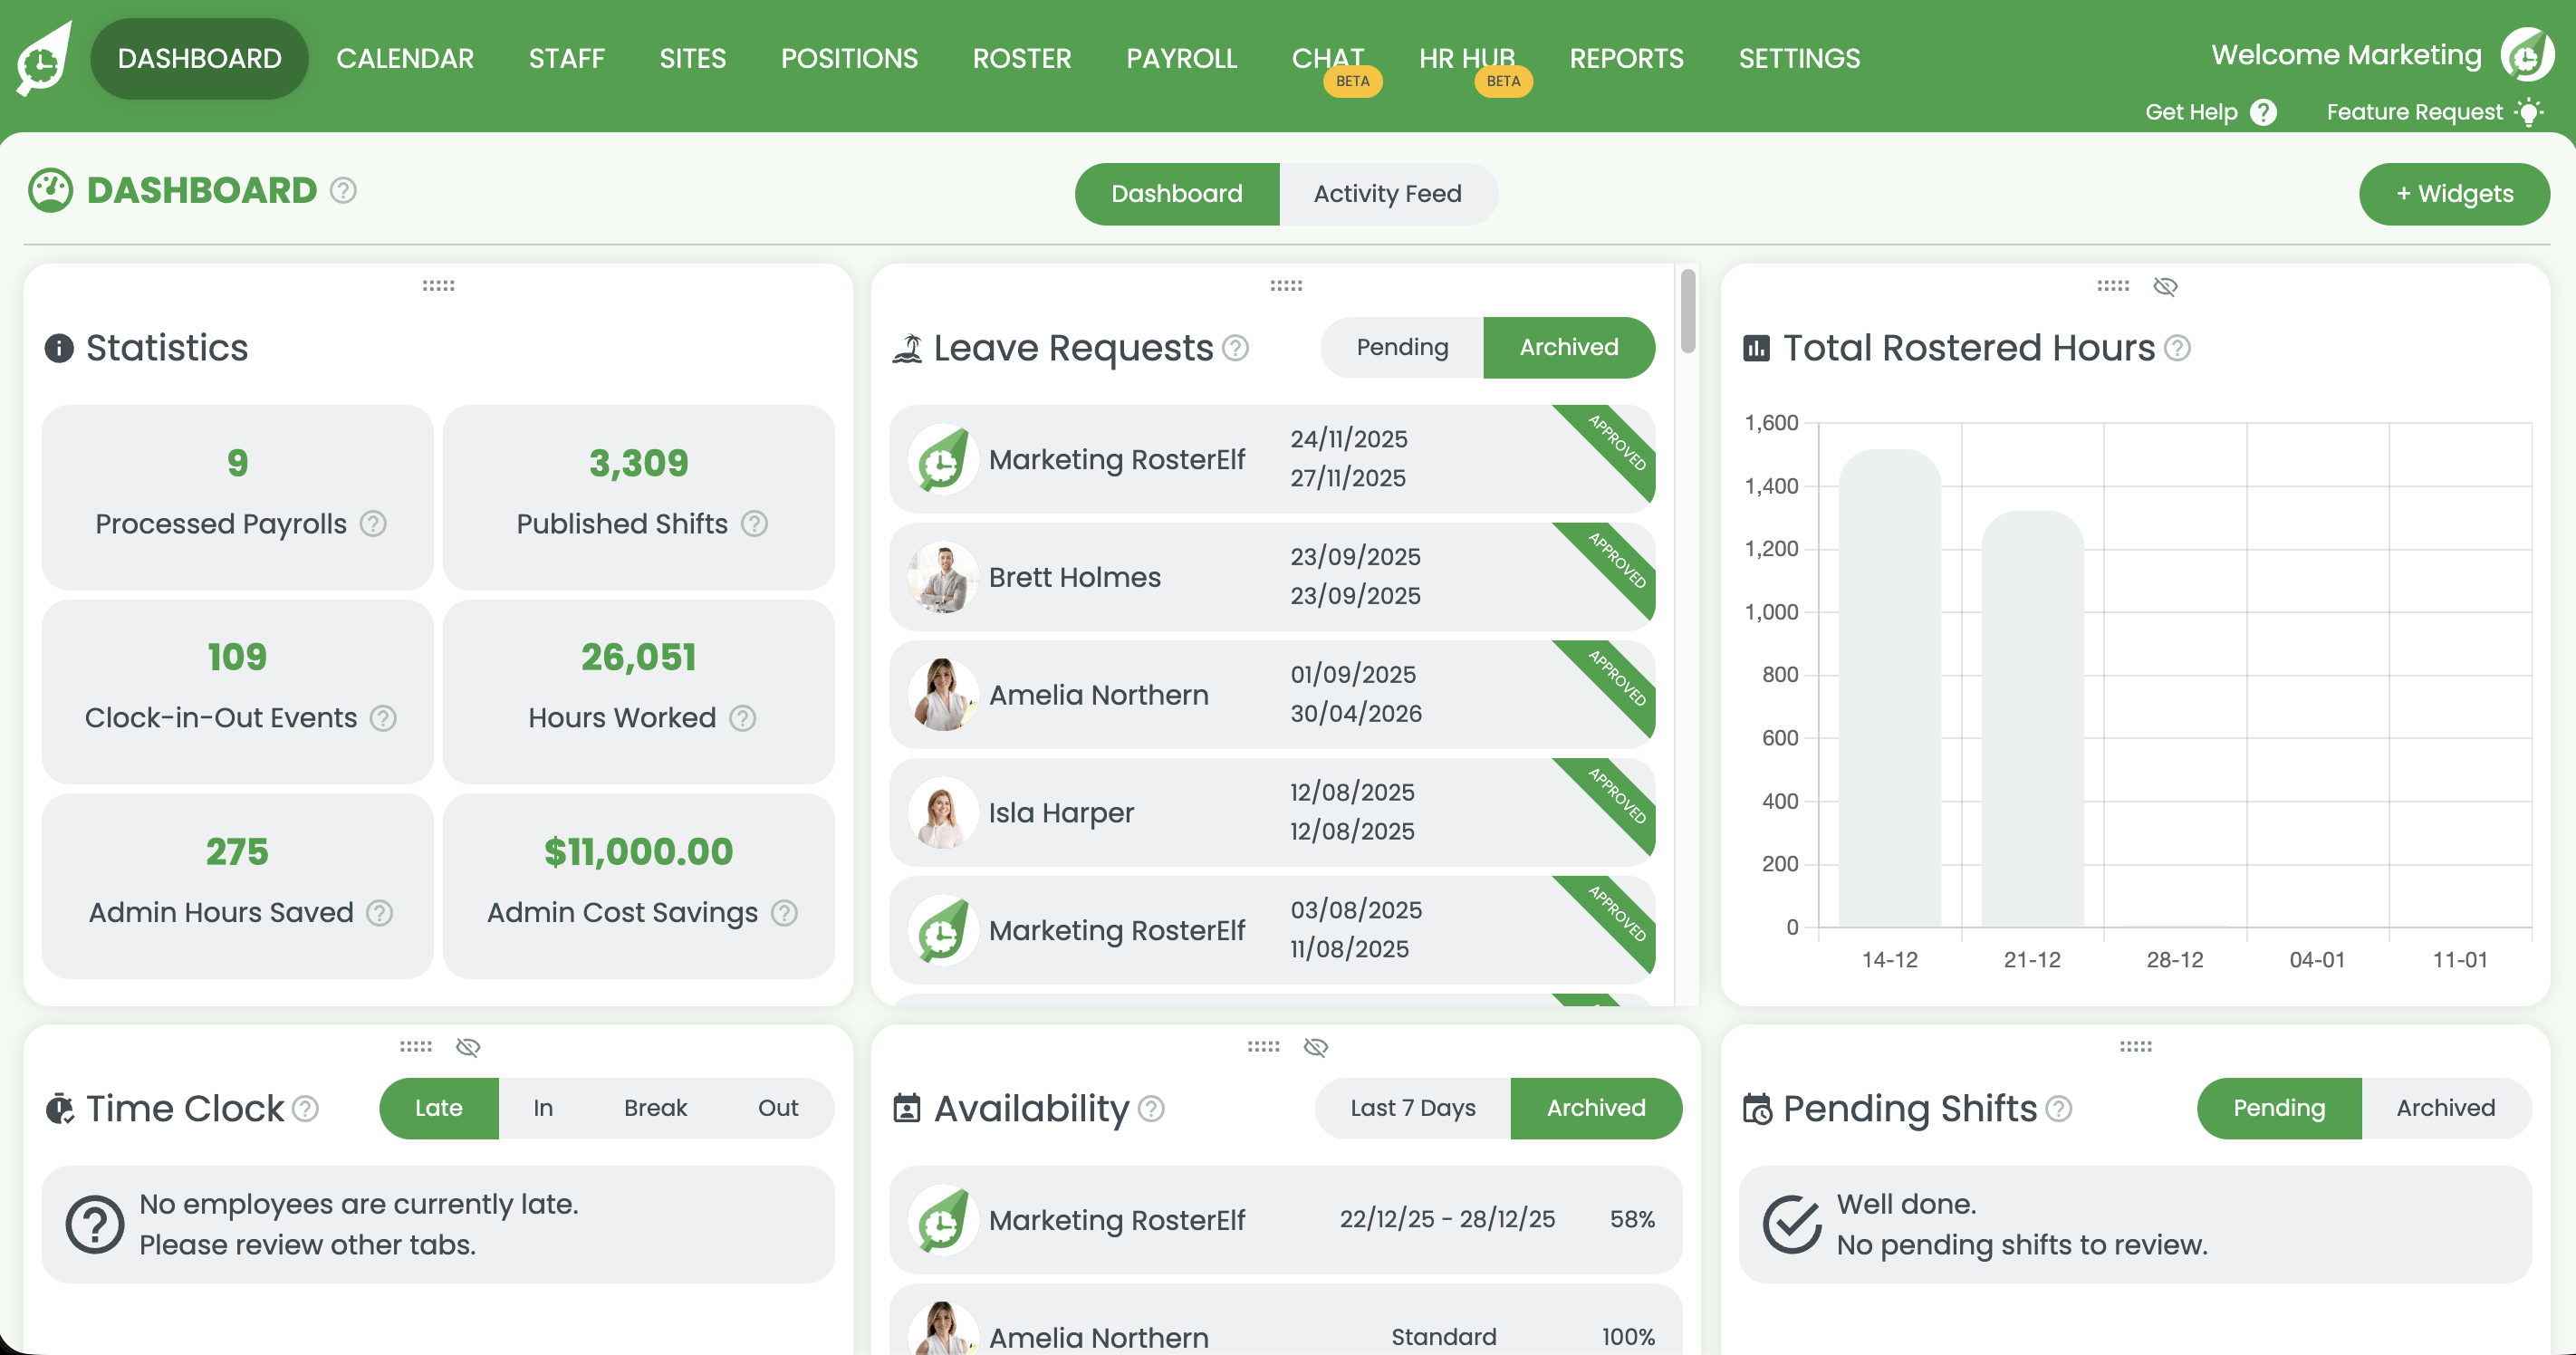Click the RosterElf logo icon
The image size is (2576, 1355).
42,60
